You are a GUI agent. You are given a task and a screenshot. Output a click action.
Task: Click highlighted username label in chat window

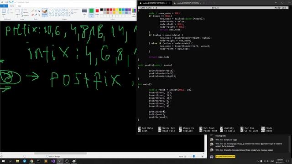coord(225,157)
